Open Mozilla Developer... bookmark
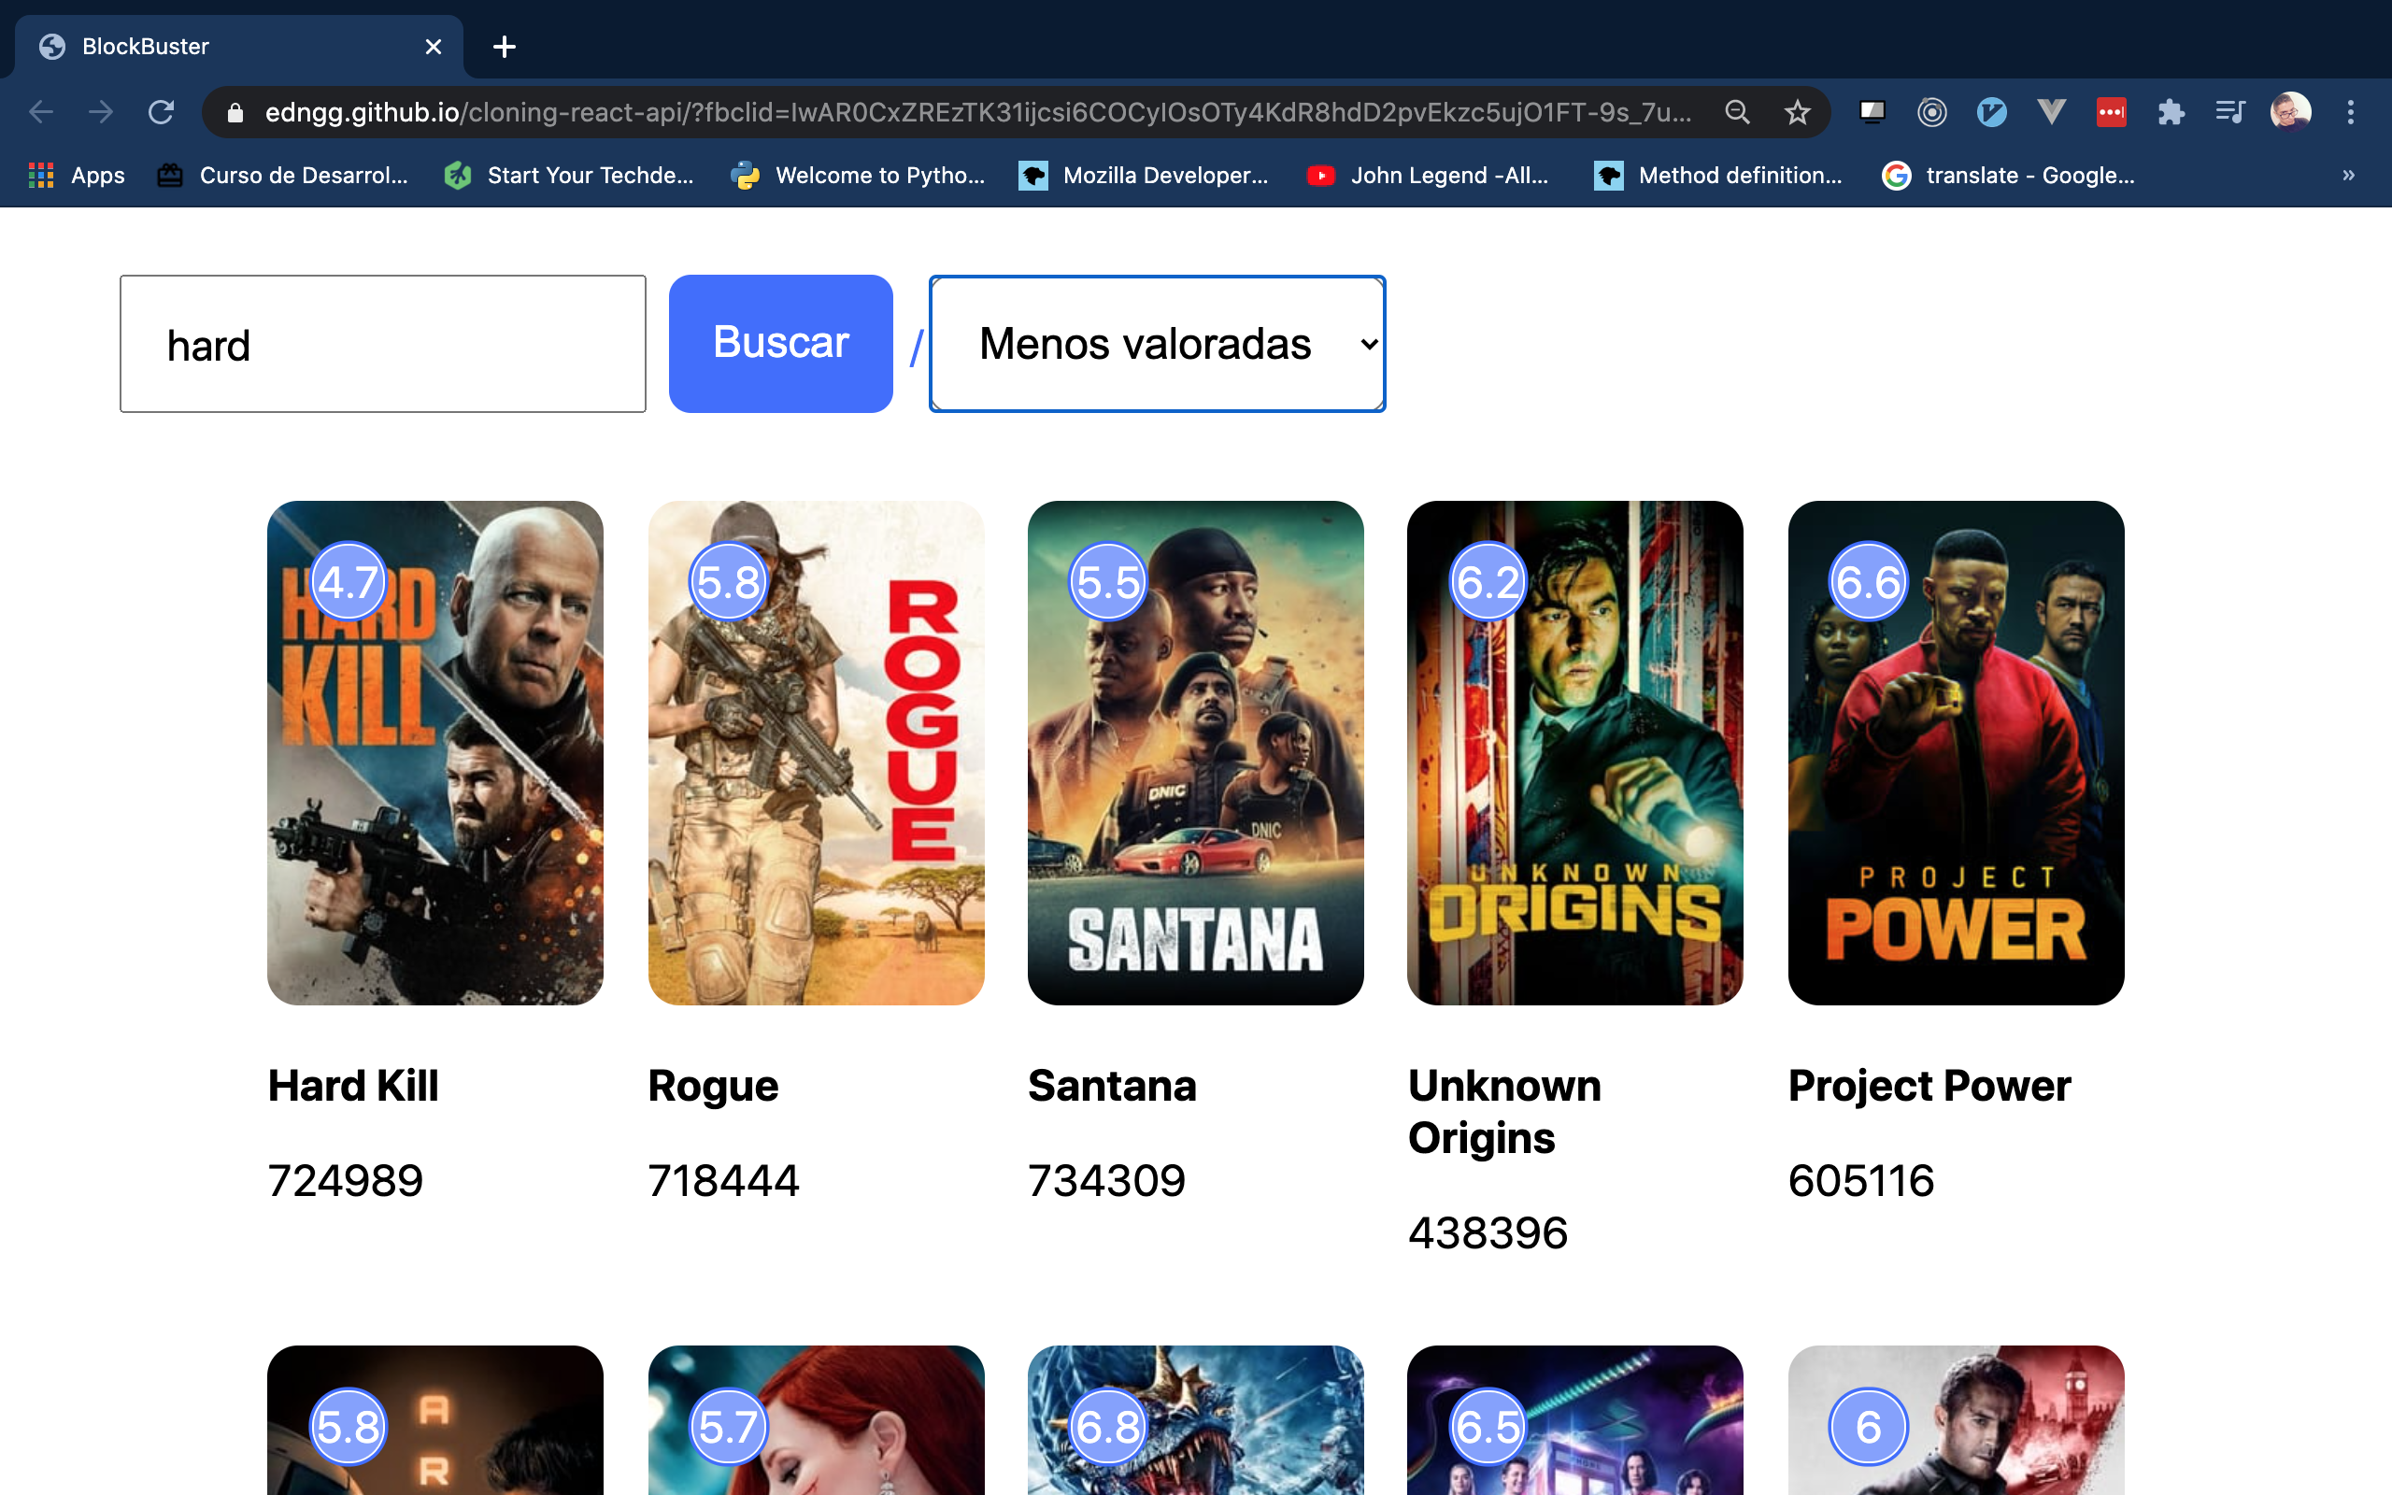The height and width of the screenshot is (1495, 2392). (1145, 175)
